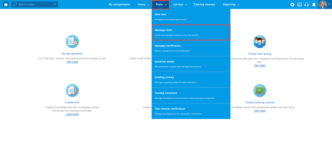Click the Create training course chalkboard icon

pyautogui.click(x=260, y=90)
